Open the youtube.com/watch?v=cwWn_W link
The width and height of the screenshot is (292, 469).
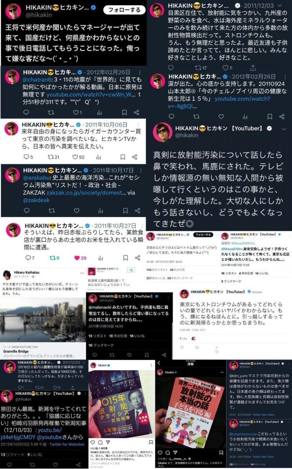coord(91,94)
